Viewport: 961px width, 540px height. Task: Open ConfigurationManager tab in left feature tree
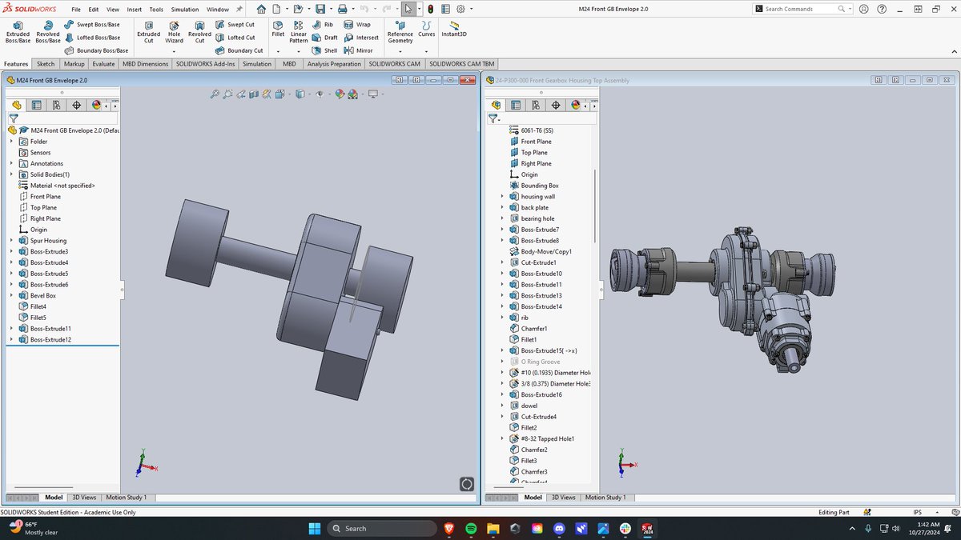point(57,105)
